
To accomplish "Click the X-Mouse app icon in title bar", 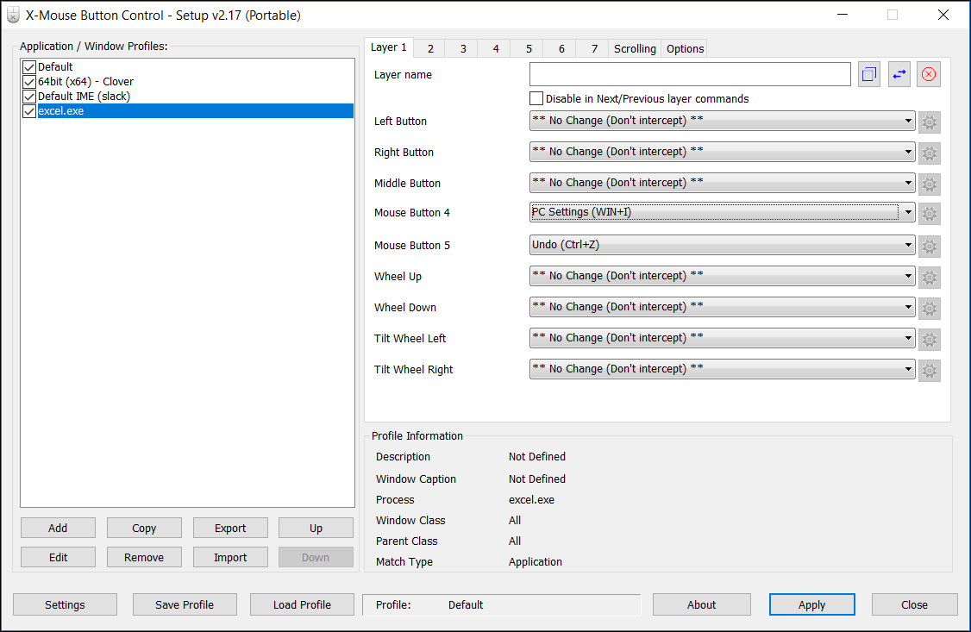I will pos(13,15).
